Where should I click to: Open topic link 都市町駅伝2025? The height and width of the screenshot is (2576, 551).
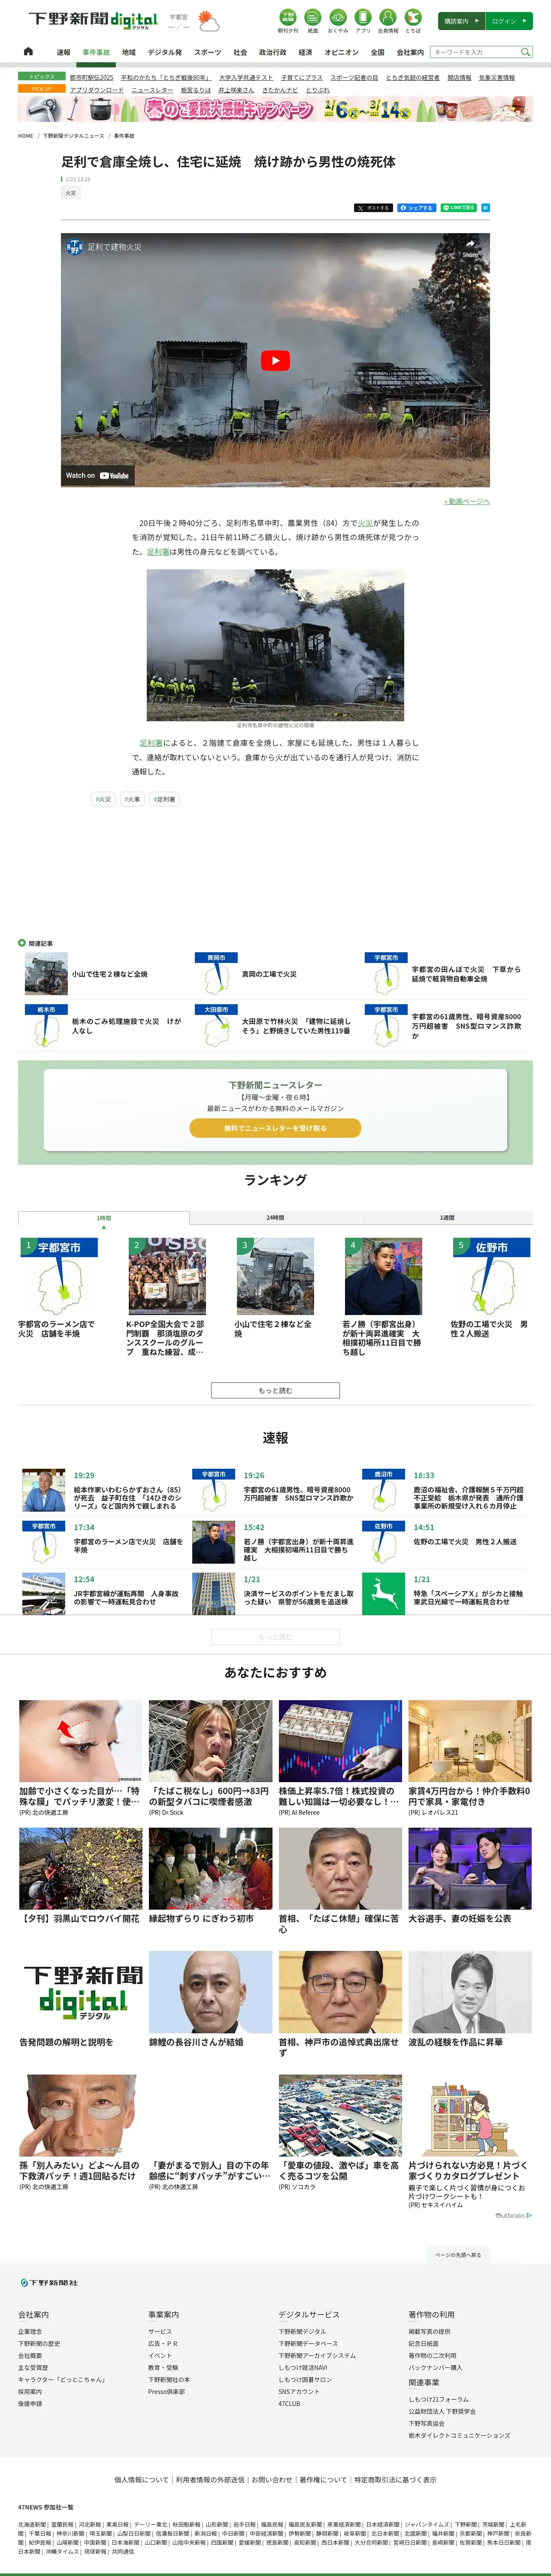91,77
